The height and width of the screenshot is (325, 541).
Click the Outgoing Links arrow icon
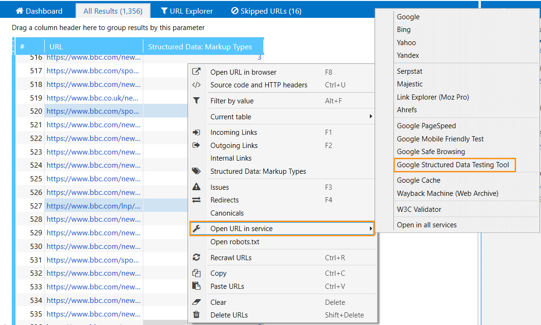tap(196, 145)
